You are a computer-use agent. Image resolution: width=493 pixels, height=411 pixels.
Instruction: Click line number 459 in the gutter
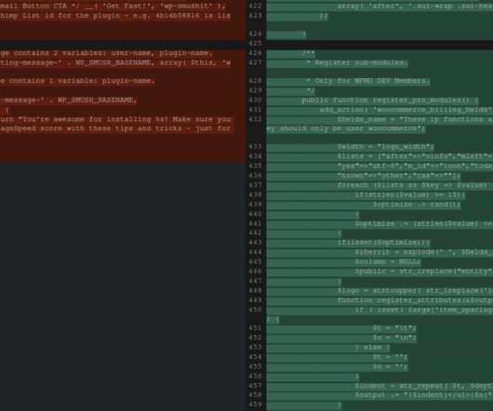point(255,404)
